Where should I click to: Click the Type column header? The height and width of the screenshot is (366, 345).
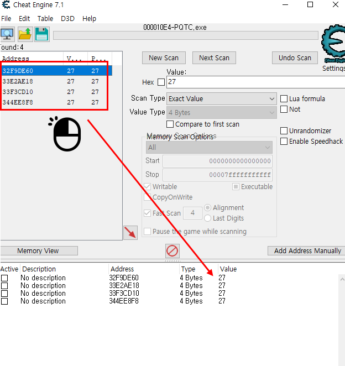click(198, 269)
